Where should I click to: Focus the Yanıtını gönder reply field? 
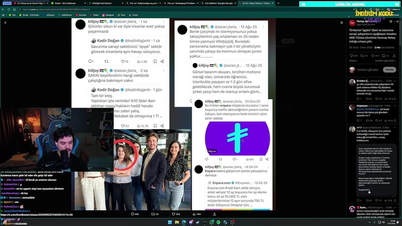coord(367,70)
